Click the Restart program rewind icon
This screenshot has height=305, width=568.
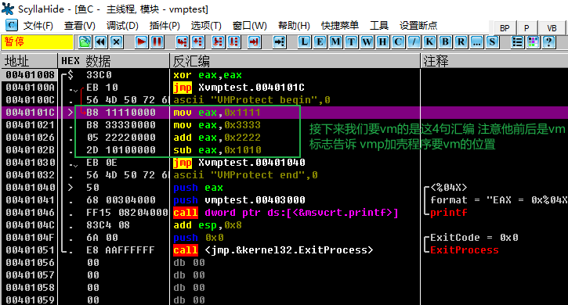[x=101, y=42]
